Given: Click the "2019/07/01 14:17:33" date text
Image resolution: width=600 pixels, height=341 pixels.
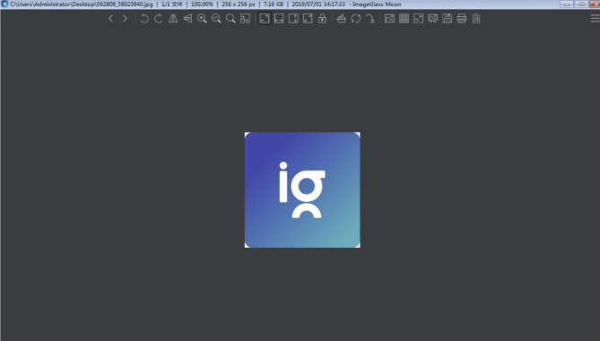Looking at the screenshot, I should [318, 4].
